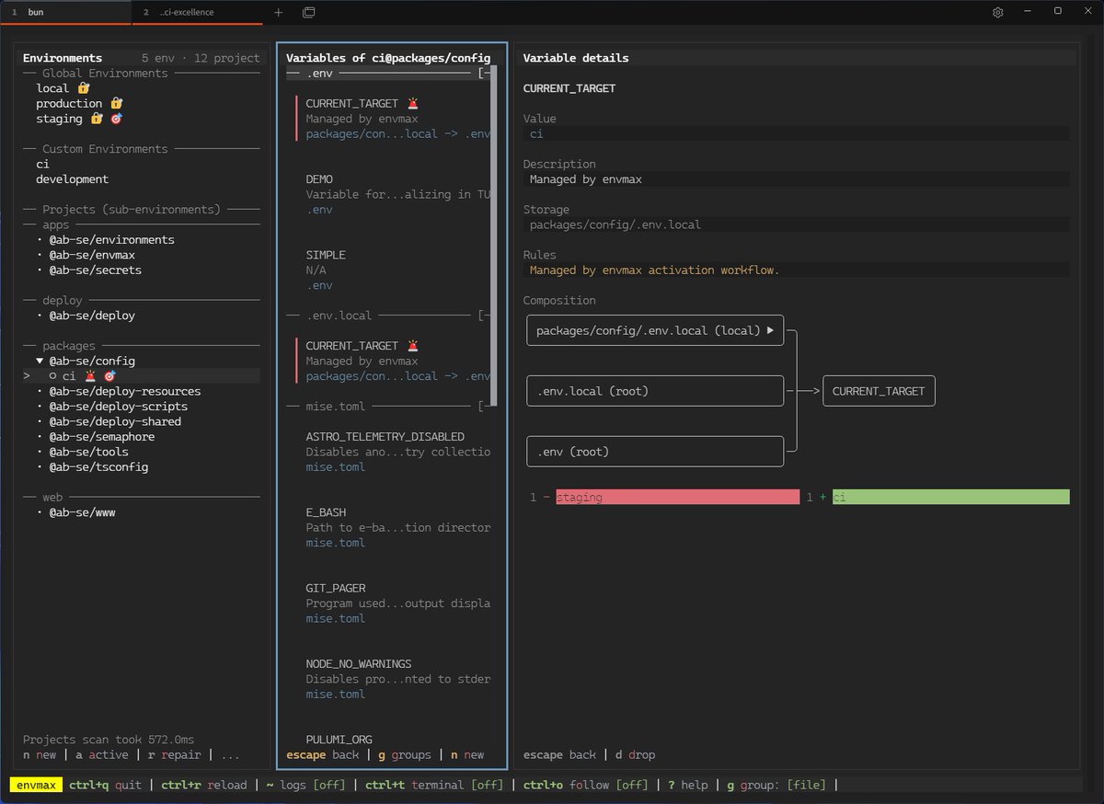The width and height of the screenshot is (1104, 804).
Task: Open a new terminal tab with plus icon
Action: 279,12
